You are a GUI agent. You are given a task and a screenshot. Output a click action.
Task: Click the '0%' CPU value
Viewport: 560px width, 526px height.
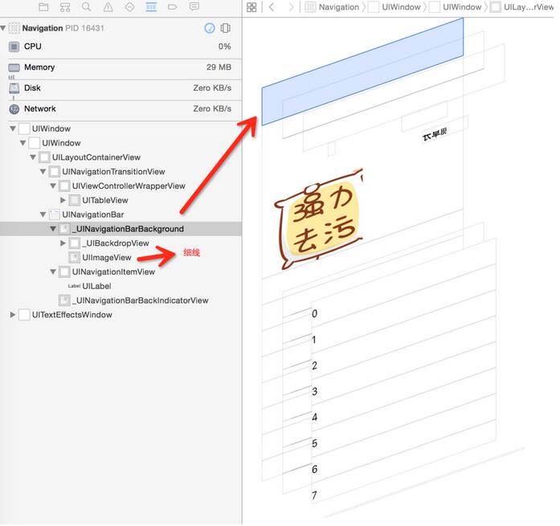225,47
